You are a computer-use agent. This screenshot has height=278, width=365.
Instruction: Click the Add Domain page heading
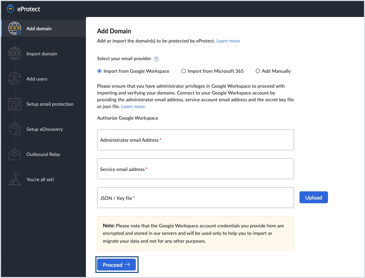tap(114, 31)
